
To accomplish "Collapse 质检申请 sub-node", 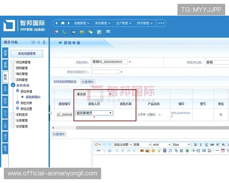I will coord(18,91).
